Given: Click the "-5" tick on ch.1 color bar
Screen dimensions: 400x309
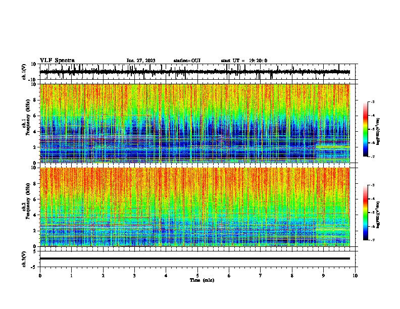Looking at the screenshot, I should (372, 129).
